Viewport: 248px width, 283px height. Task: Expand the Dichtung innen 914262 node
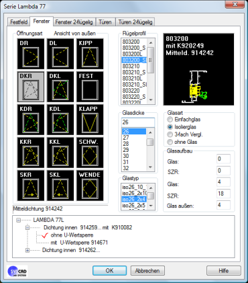pyautogui.click(x=27, y=250)
